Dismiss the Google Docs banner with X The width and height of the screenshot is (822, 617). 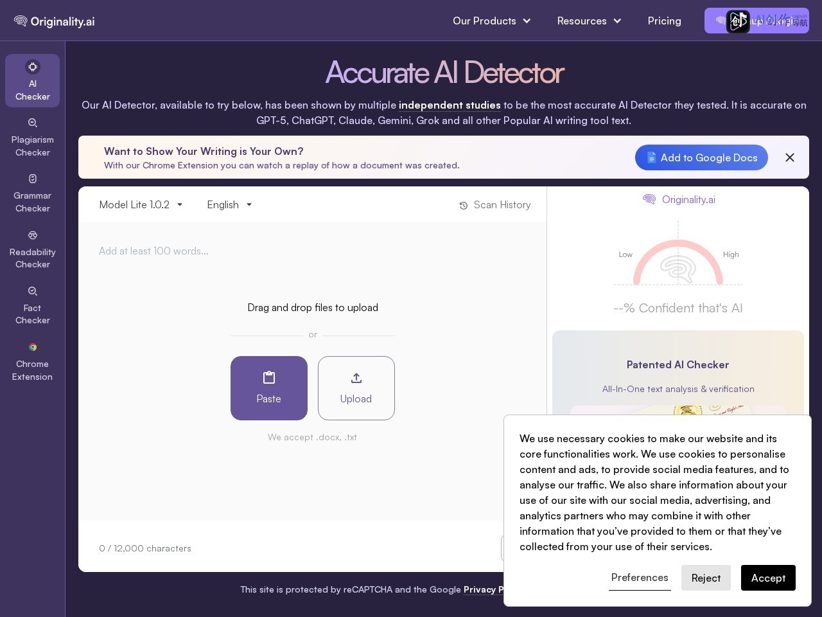click(790, 157)
